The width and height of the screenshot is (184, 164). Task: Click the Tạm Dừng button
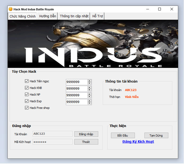[156, 136]
